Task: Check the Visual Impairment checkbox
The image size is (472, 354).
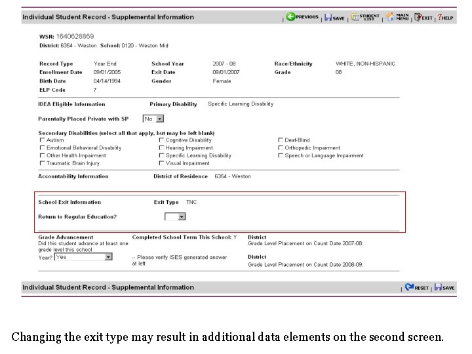Action: coord(162,163)
